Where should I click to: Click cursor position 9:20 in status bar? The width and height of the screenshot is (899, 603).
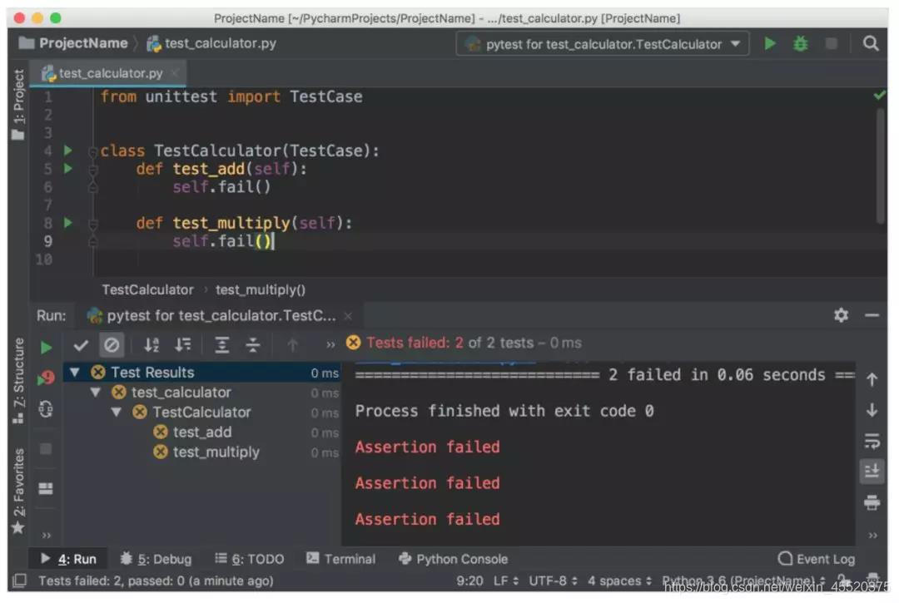click(x=469, y=581)
